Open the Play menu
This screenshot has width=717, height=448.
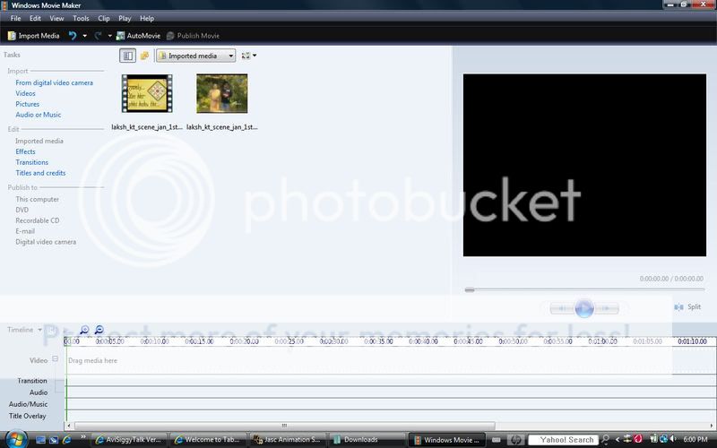(125, 18)
